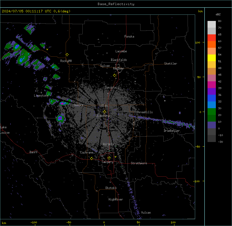Click the RedDeer city label
Image resolution: width=232 pixels, height=226 pixels.
(x=118, y=68)
